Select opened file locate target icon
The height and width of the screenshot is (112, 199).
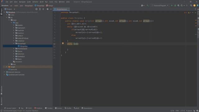click(x=36, y=9)
